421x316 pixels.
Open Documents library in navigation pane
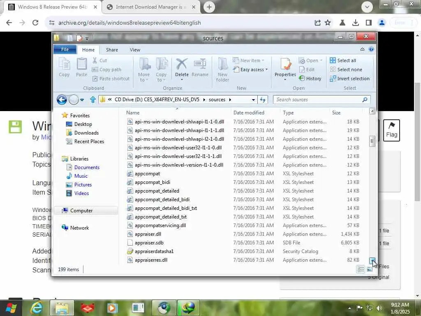87,167
